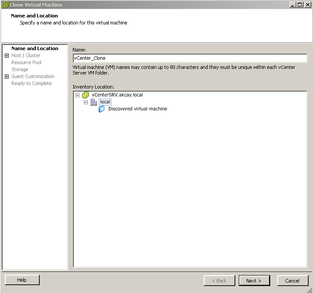Image resolution: width=313 pixels, height=293 pixels.
Task: Select the Name and Location wizard step
Action: tap(35, 48)
